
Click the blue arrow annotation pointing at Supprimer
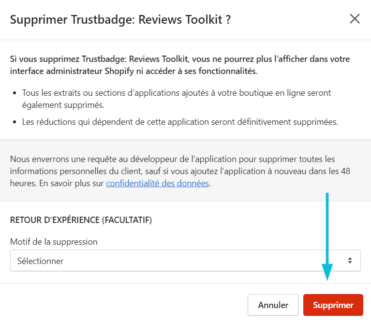[x=327, y=236]
